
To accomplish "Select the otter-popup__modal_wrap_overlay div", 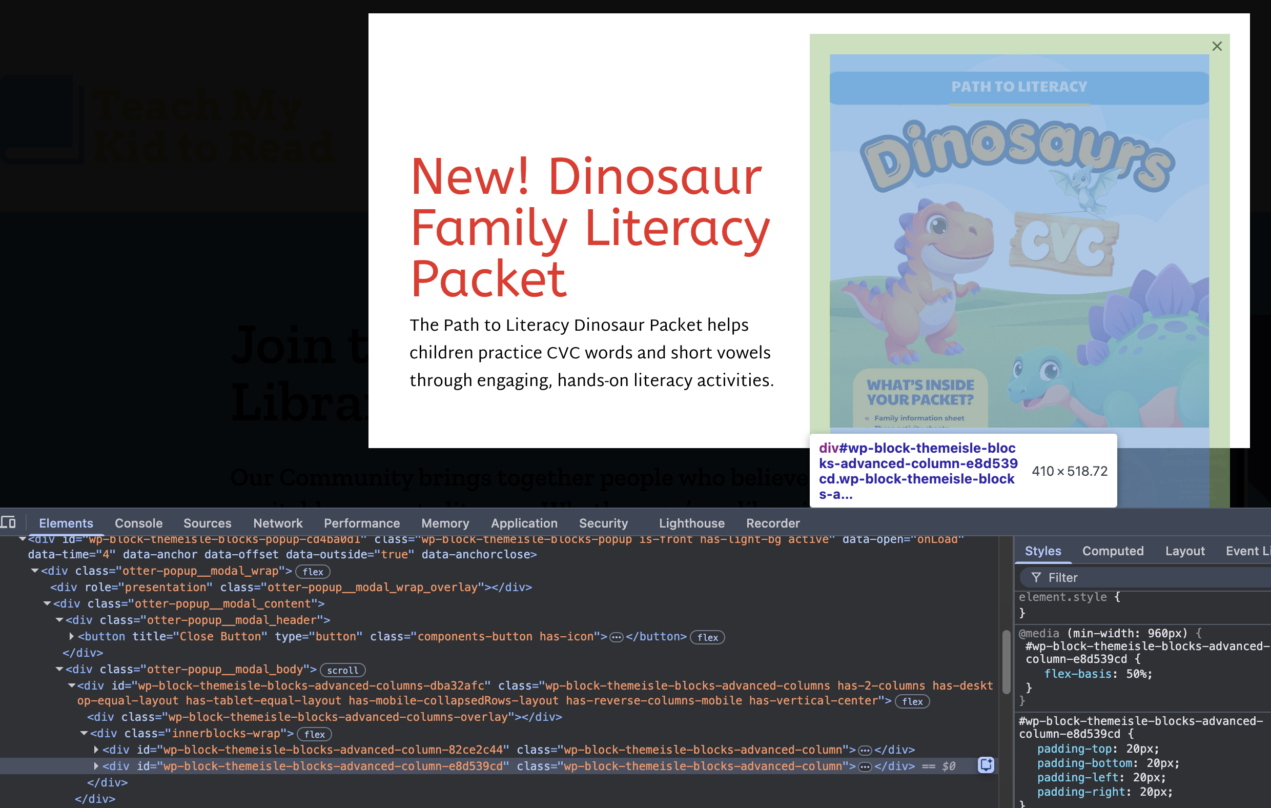I will tap(291, 587).
